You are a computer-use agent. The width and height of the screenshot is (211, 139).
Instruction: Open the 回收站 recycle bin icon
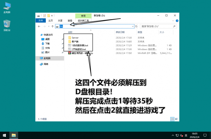click(x=7, y=25)
